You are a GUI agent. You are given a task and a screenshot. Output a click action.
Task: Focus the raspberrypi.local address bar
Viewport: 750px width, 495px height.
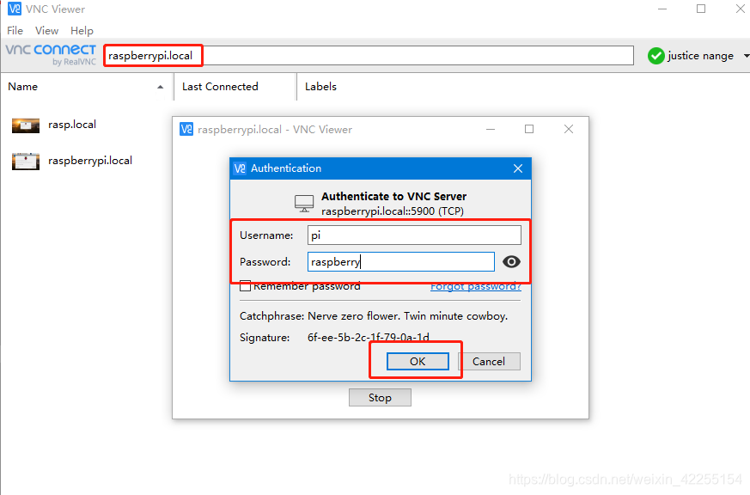369,56
